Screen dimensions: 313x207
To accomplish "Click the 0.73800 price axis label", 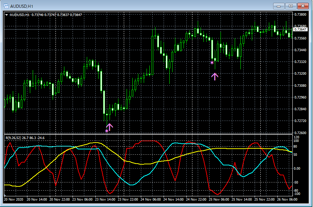I will coord(301,15).
